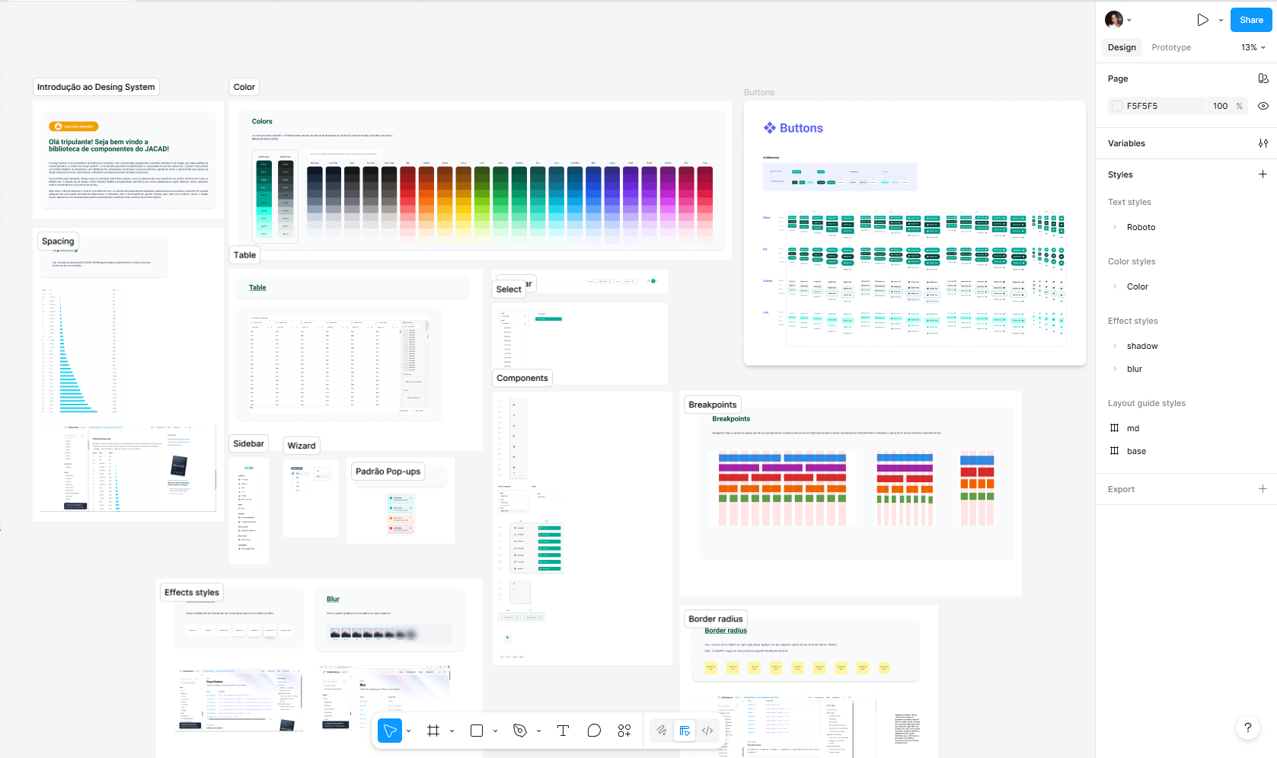Screen dimensions: 1277x758
Task: Open the Variables settings icon
Action: 1263,143
